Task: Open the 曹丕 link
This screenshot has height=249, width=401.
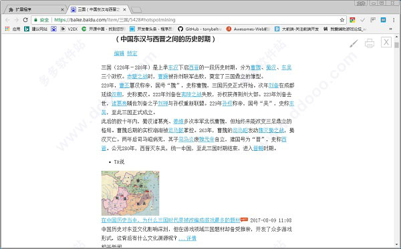Action: (x=124, y=85)
